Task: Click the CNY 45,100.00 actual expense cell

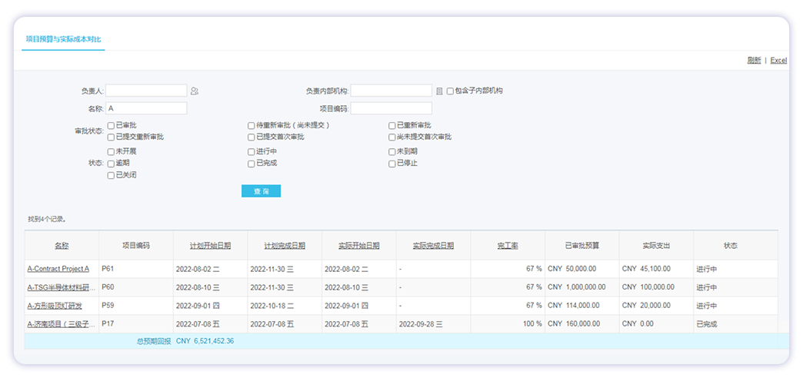Action: [657, 269]
